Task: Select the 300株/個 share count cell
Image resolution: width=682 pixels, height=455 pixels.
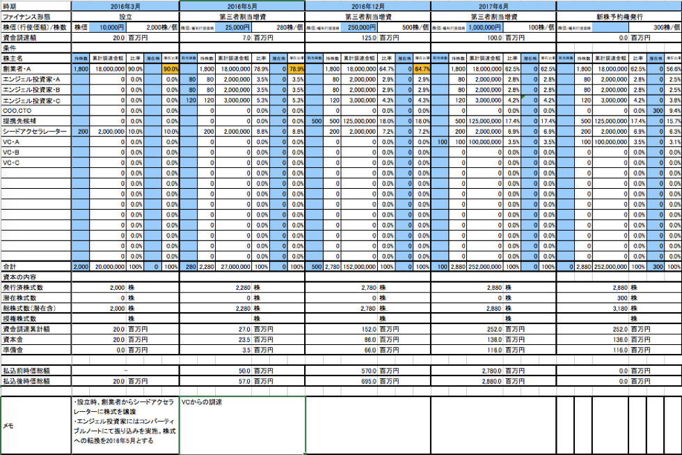Action: point(656,27)
